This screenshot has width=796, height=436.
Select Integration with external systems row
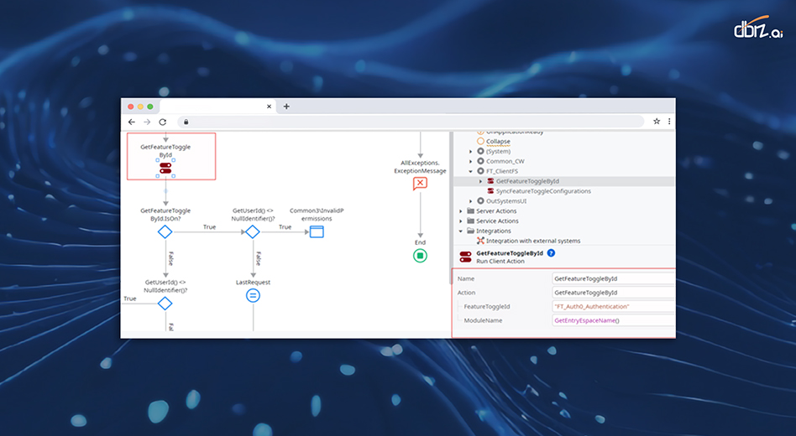point(533,241)
